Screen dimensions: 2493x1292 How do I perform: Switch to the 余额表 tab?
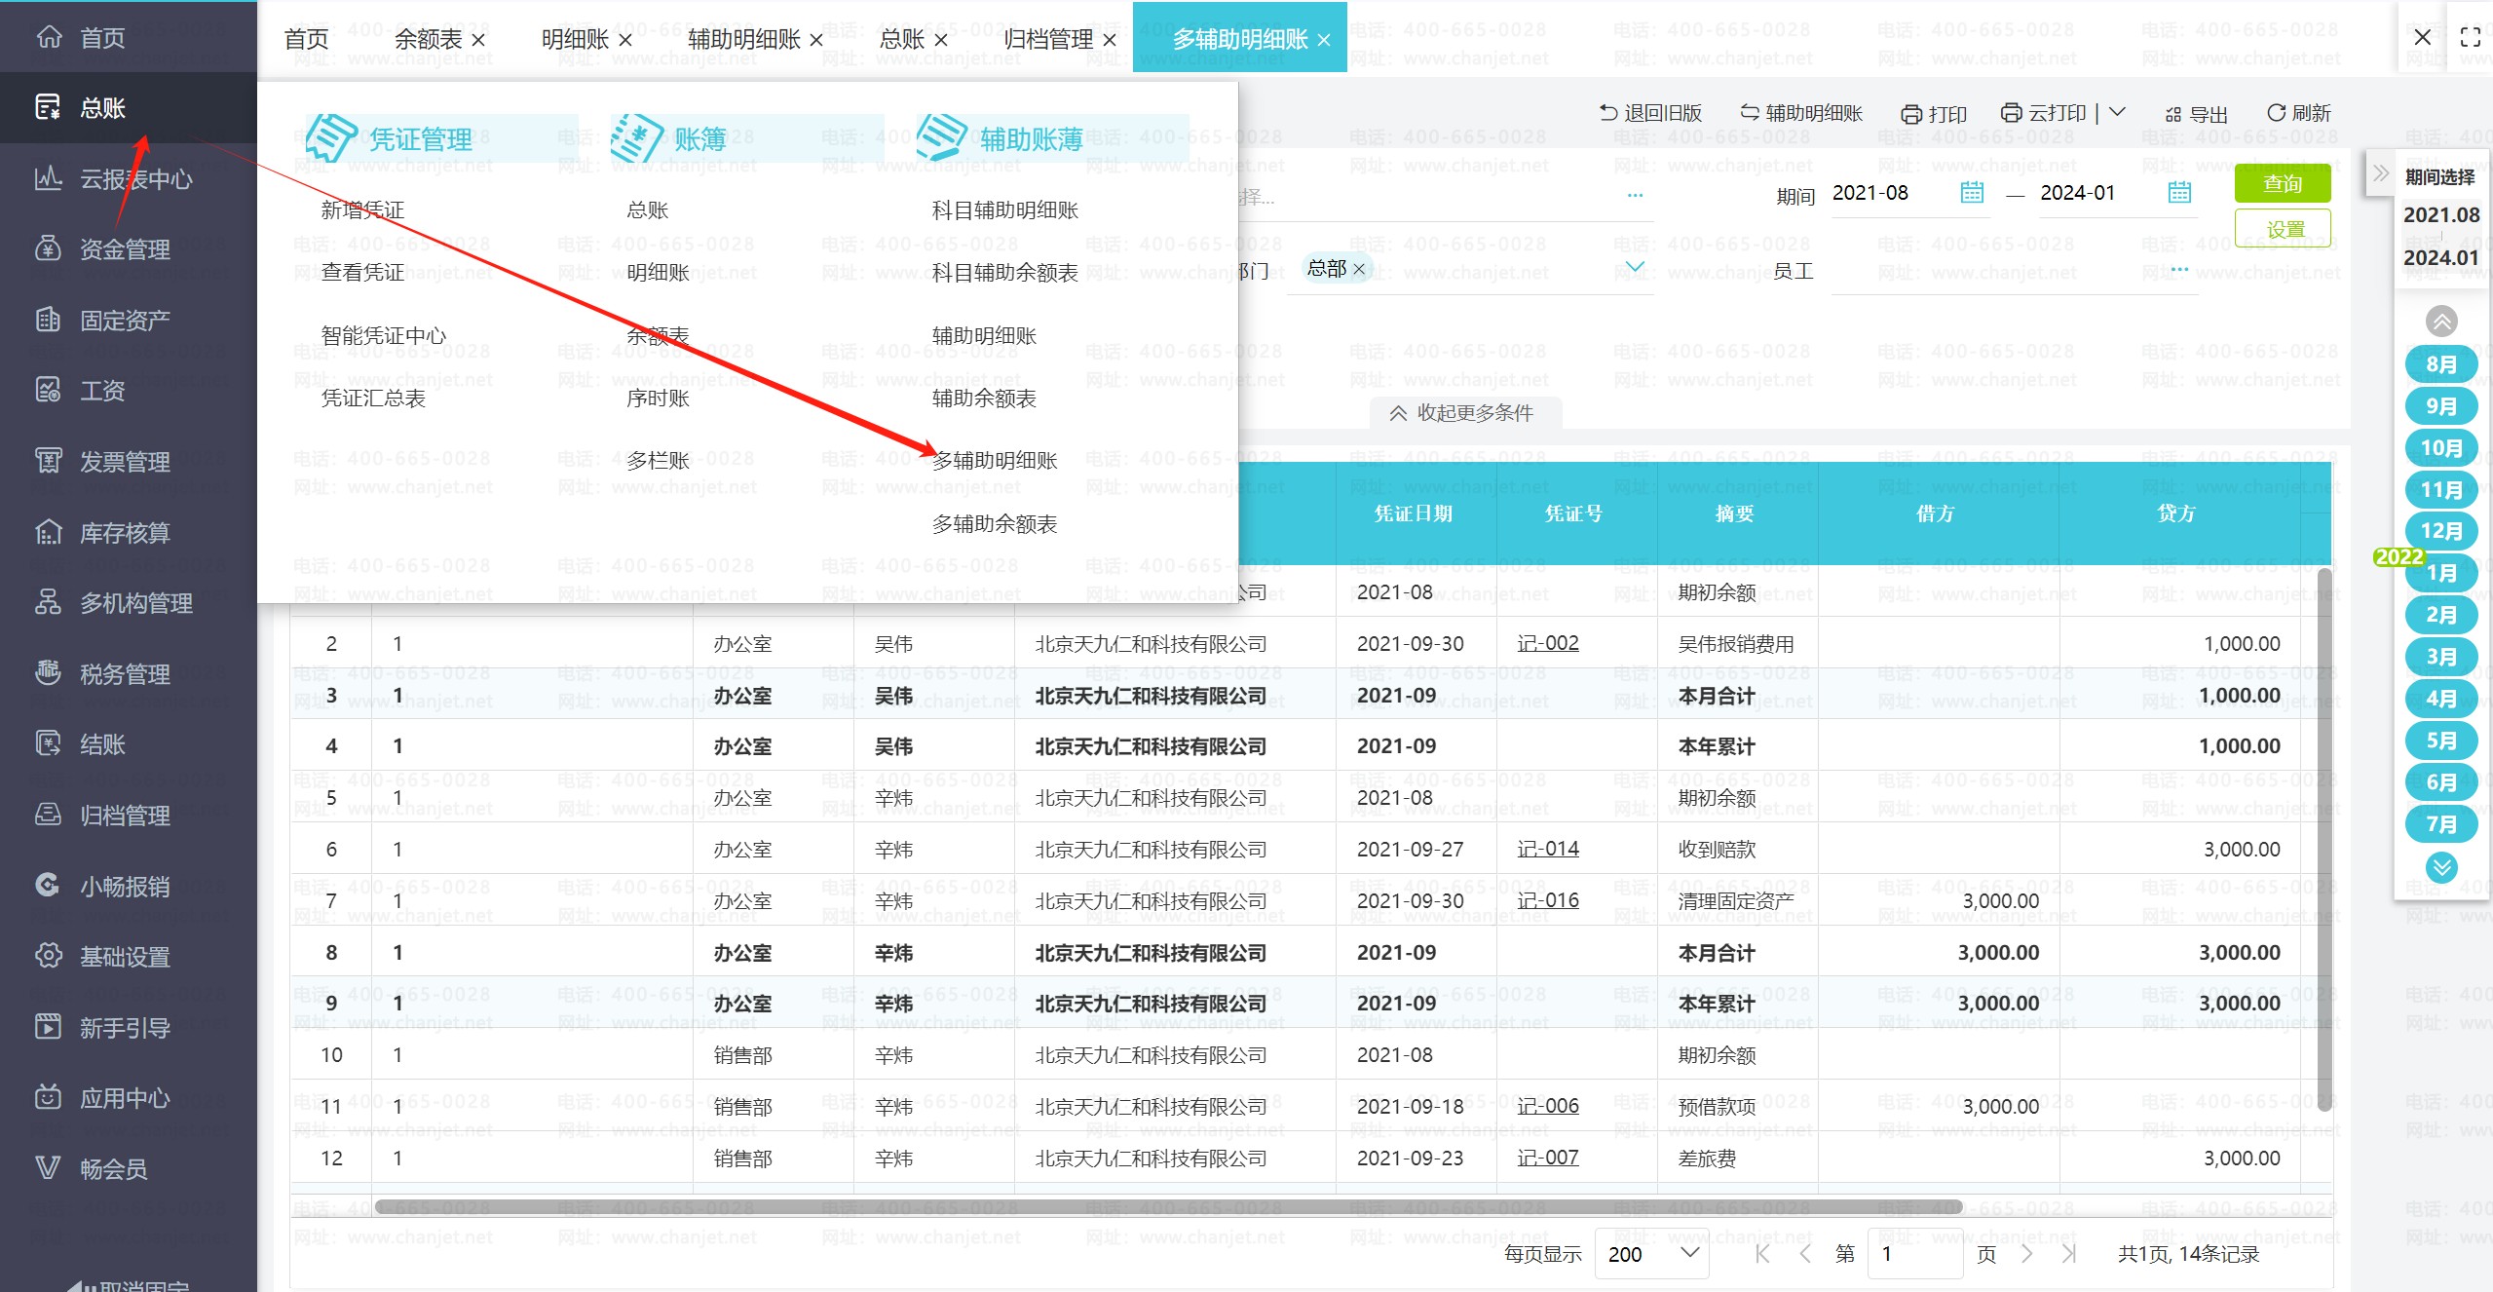pos(428,39)
